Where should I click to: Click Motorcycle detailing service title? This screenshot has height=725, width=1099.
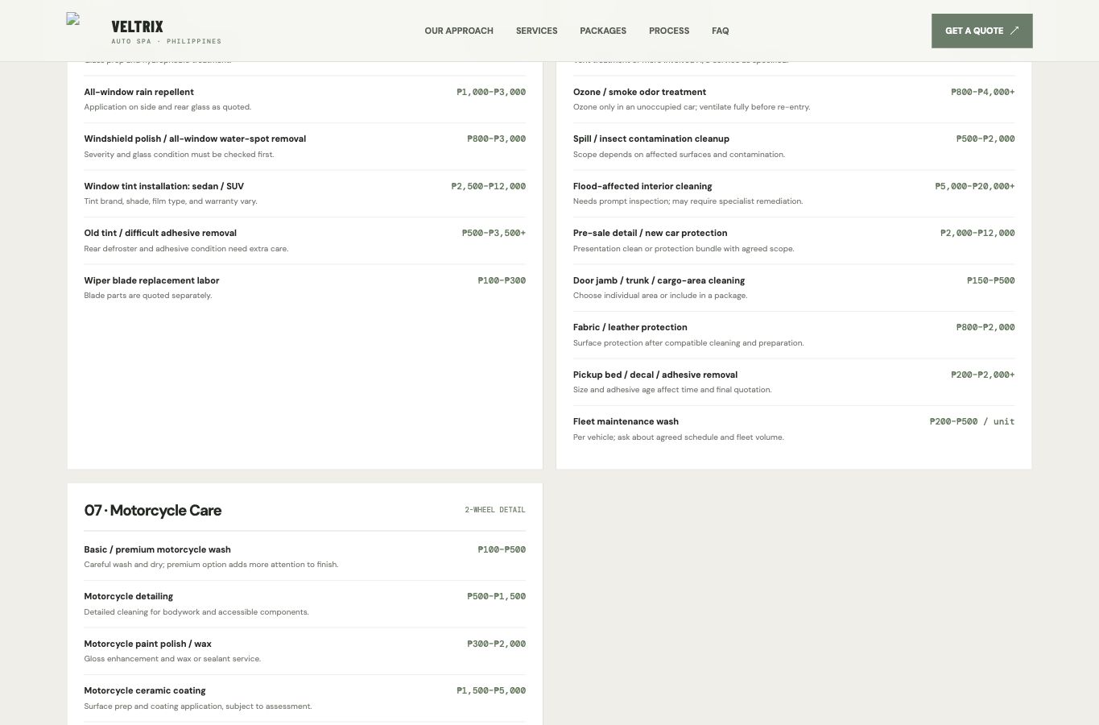(x=128, y=596)
